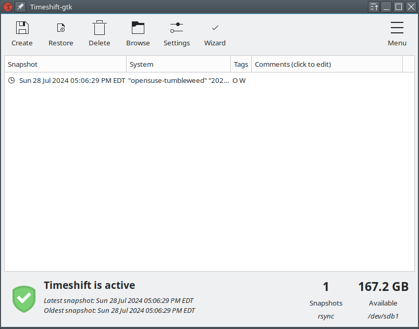Select snapshot Sun 28 Jul 2024 05:06:29 PM

click(x=72, y=80)
